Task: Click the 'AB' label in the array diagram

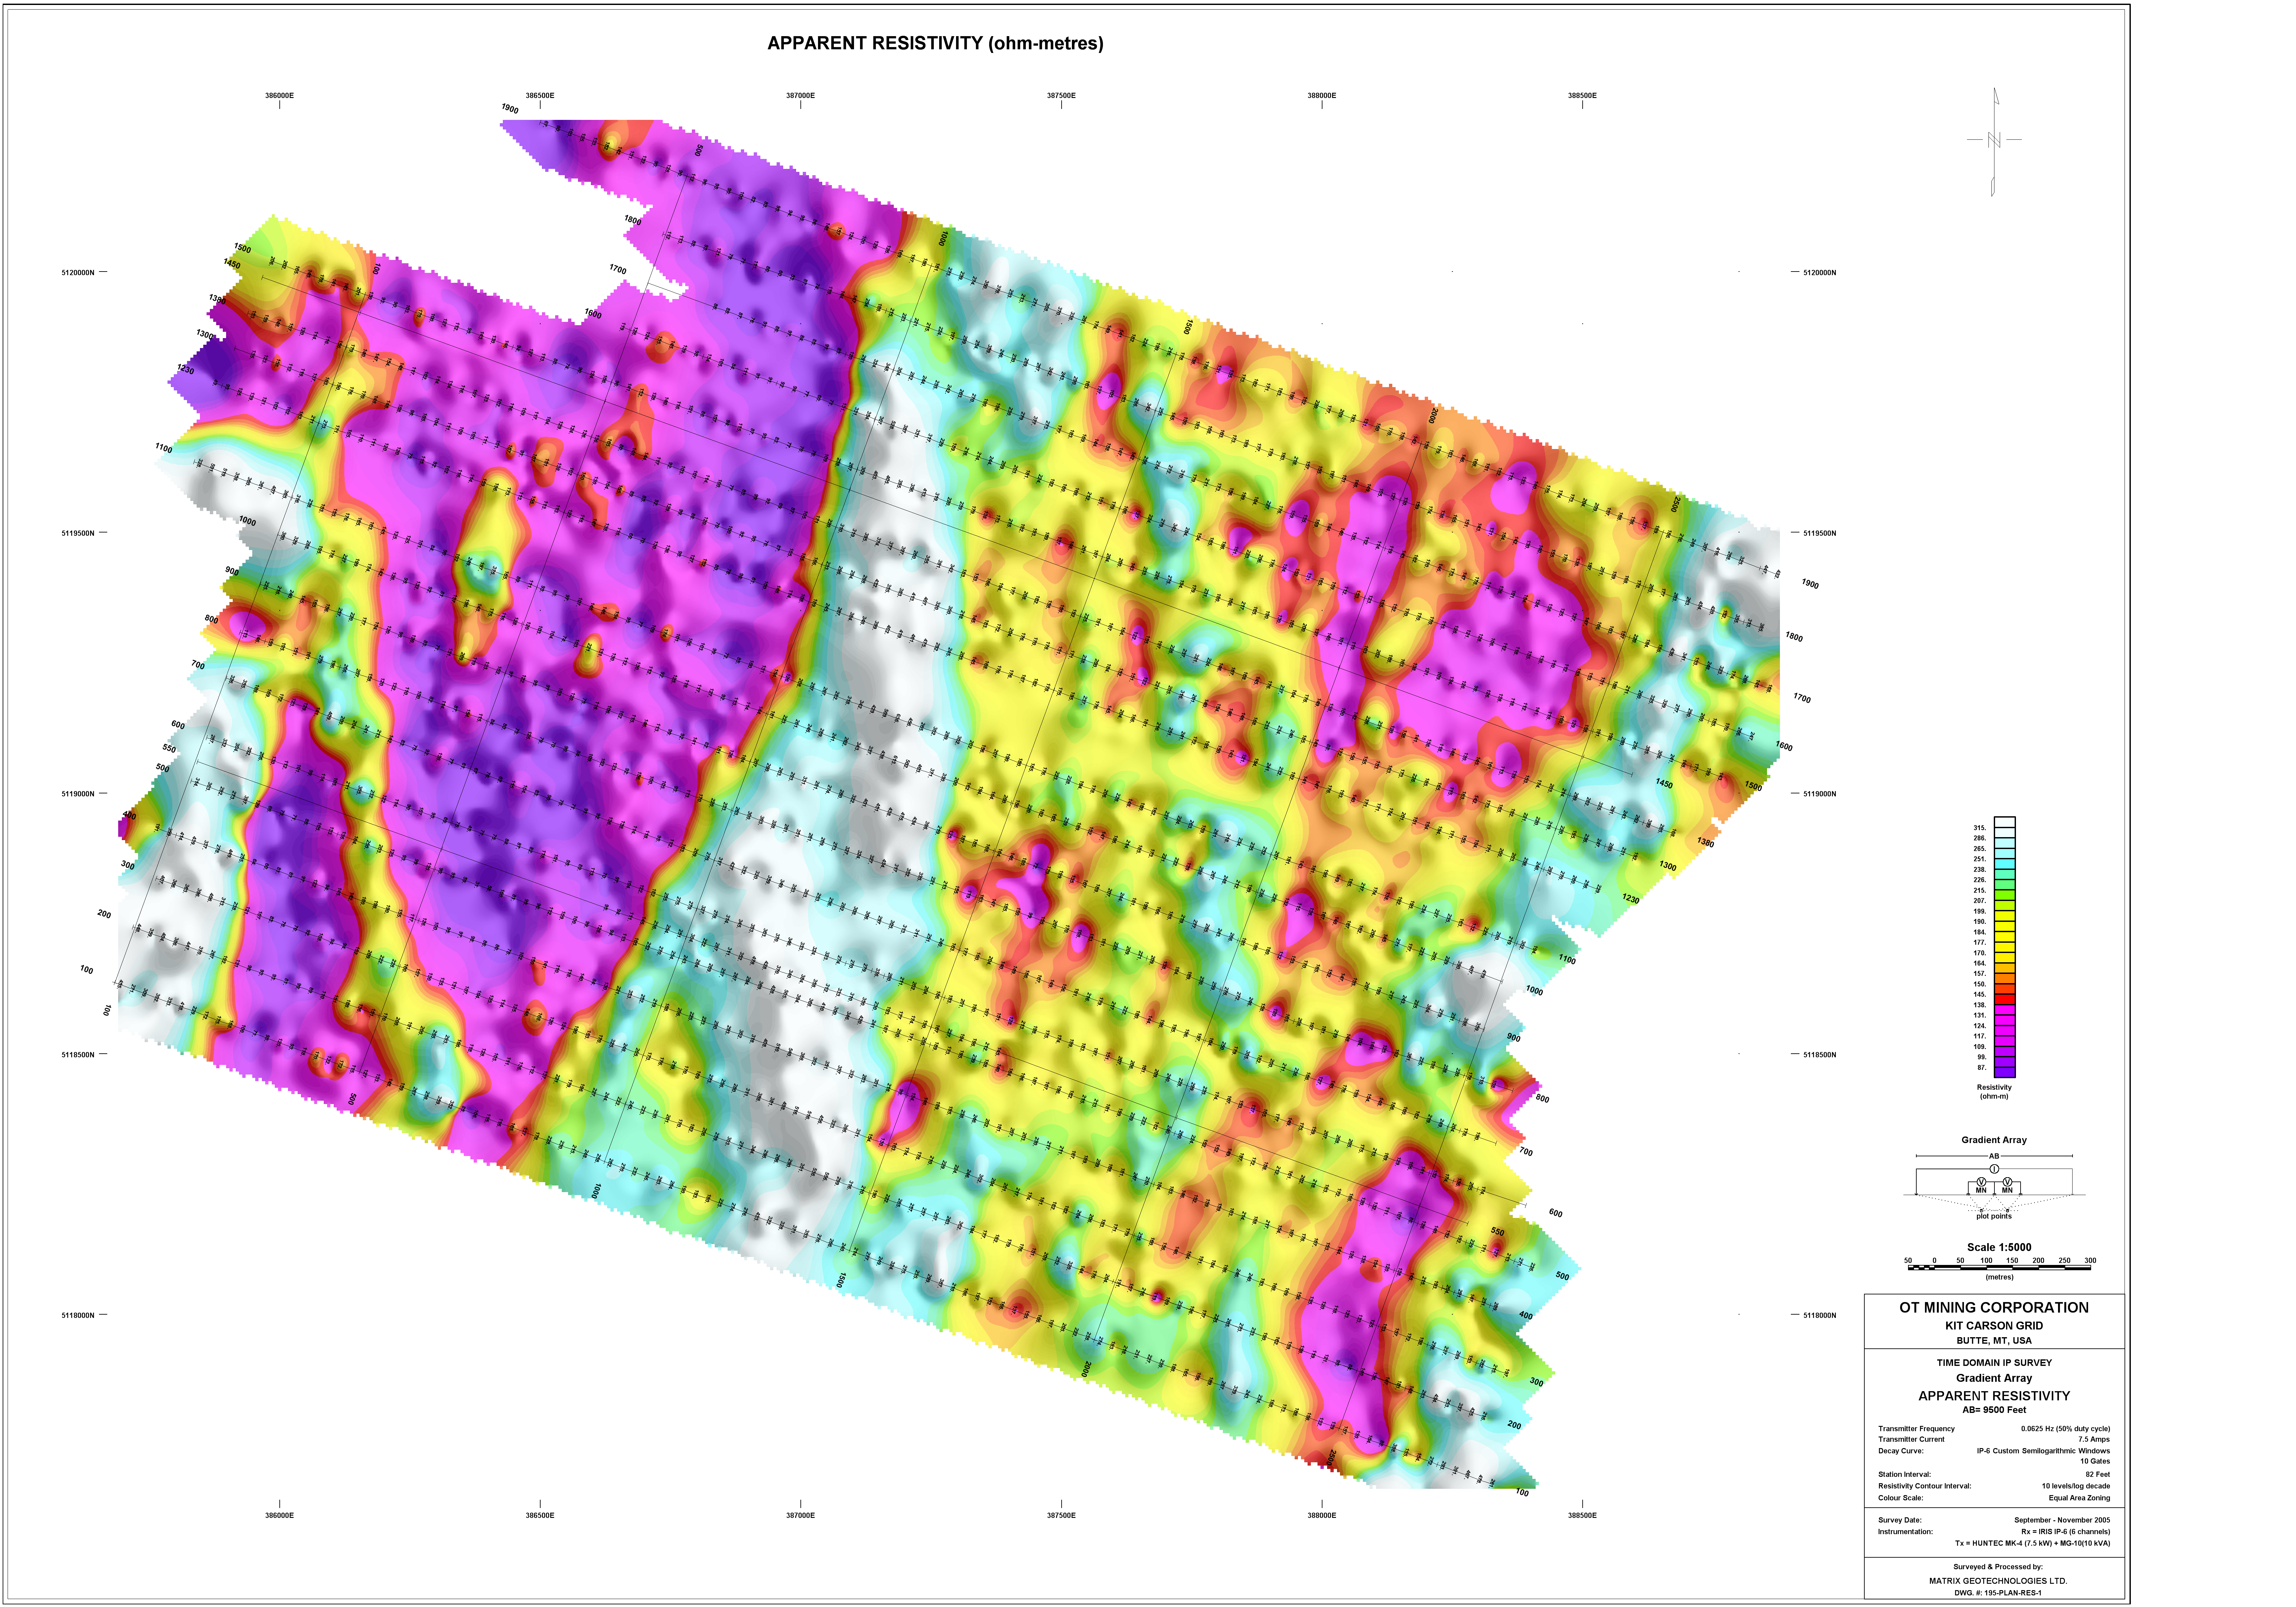Action: click(1994, 1156)
